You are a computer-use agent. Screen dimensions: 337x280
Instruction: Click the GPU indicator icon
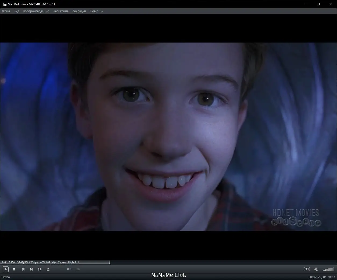click(307, 269)
